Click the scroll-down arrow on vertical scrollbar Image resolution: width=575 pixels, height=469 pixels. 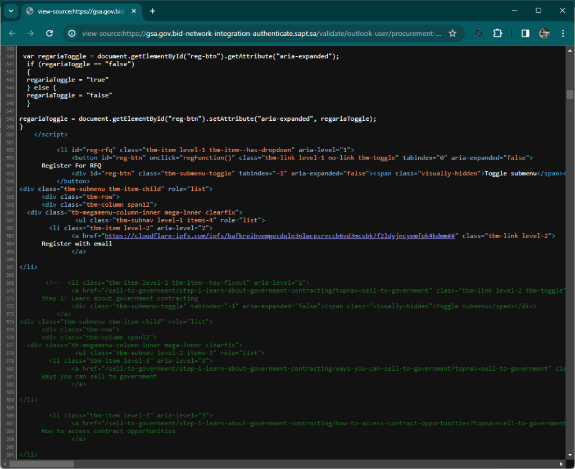[x=570, y=456]
